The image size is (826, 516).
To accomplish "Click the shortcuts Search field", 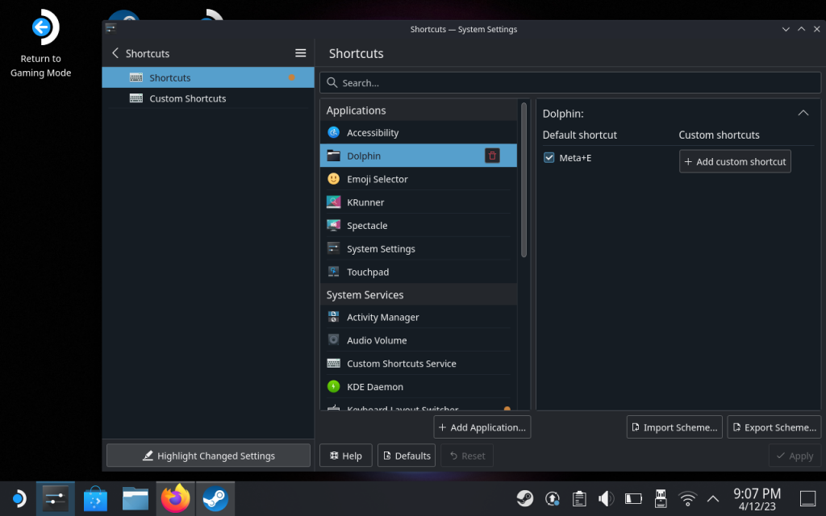I will click(569, 83).
